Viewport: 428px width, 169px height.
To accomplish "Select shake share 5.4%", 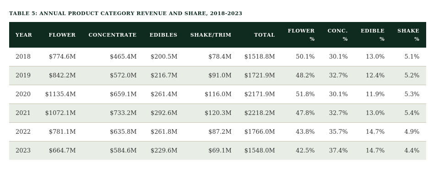I will (x=412, y=113).
